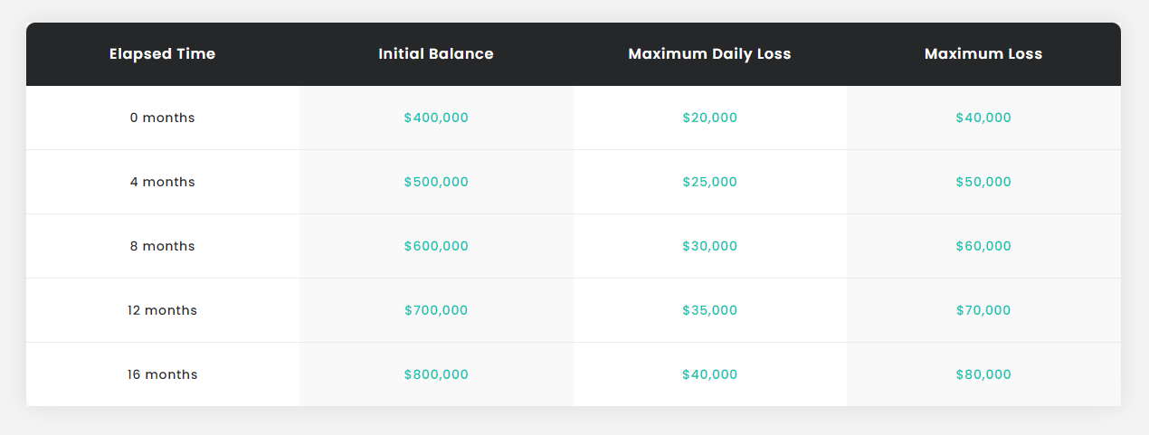Viewport: 1149px width, 435px height.
Task: Select the 12 months row label
Action: click(163, 310)
